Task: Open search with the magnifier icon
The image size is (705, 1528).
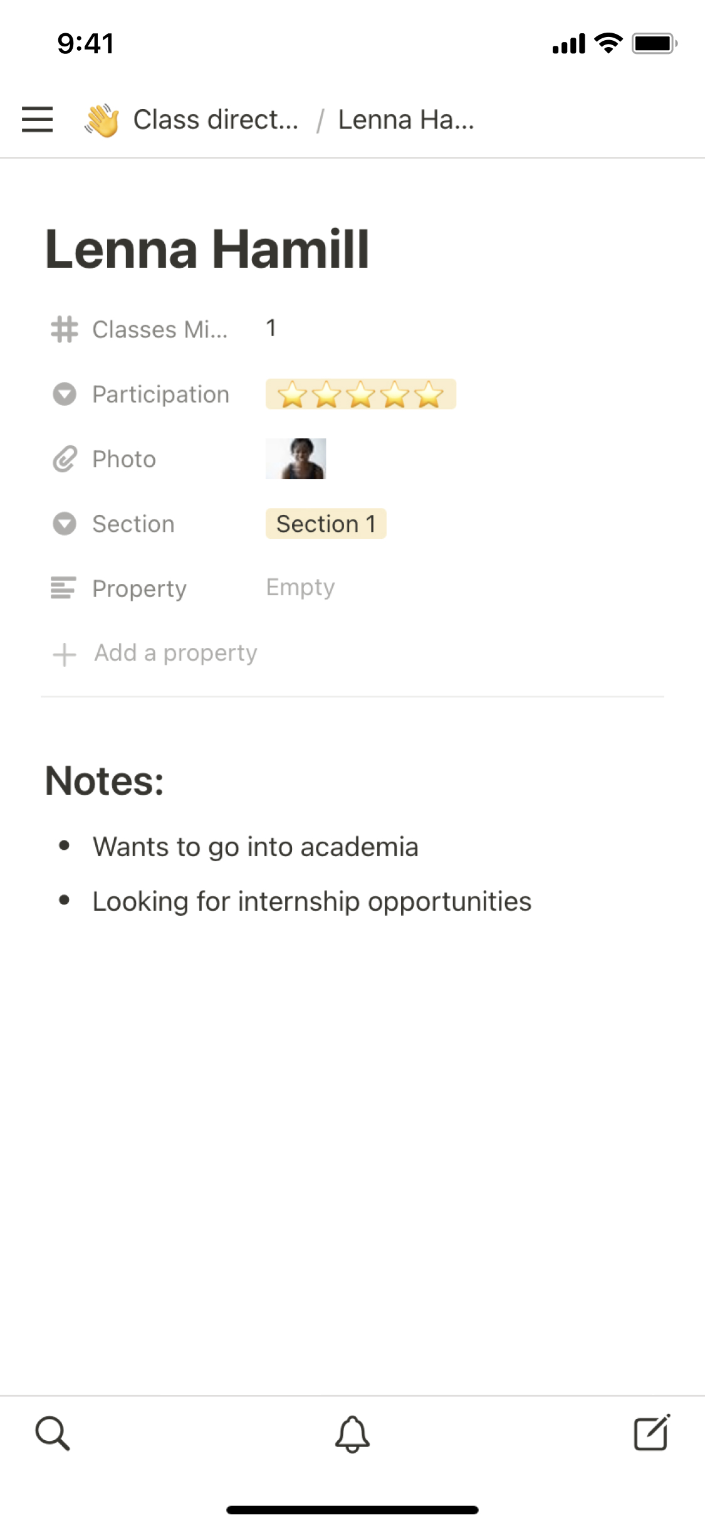Action: click(53, 1433)
